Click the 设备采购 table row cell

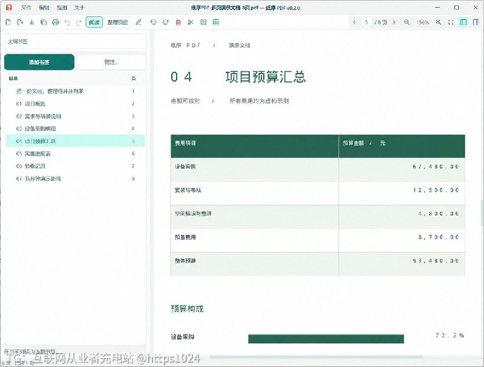pos(254,170)
